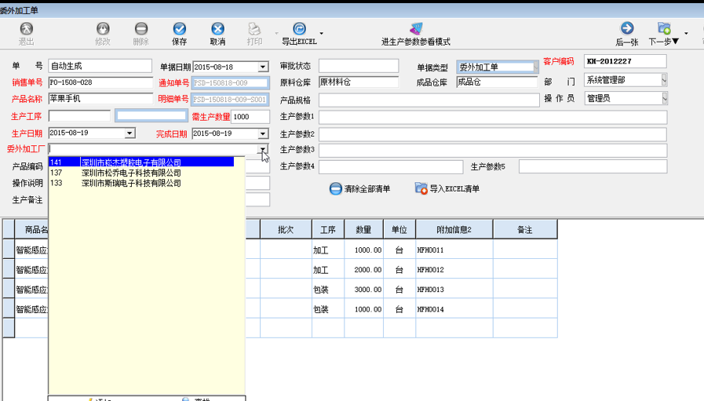The width and height of the screenshot is (704, 401).
Task: Click quantity cell 2000.00
Action: point(363,270)
